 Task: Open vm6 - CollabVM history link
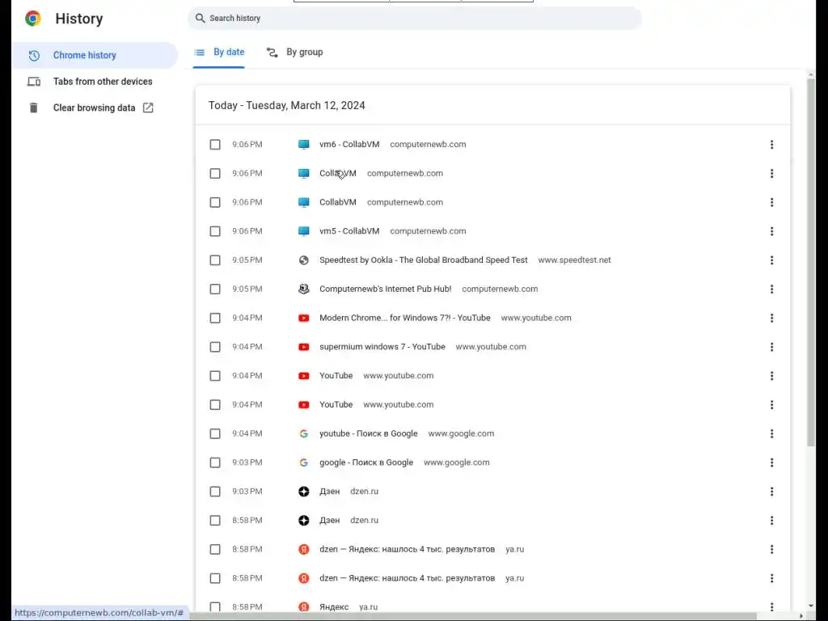(x=349, y=145)
